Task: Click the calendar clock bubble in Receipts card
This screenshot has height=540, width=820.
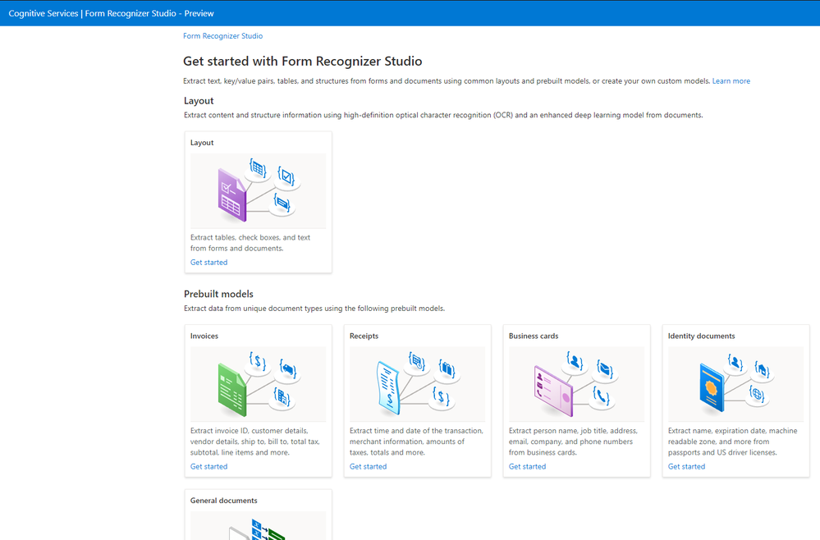Action: point(417,362)
